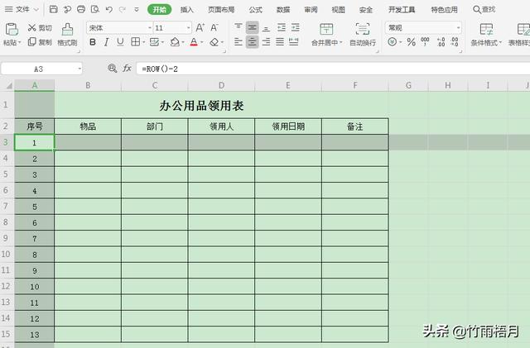Click the percent style icon
This screenshot has width=530, height=348.
(x=412, y=42)
